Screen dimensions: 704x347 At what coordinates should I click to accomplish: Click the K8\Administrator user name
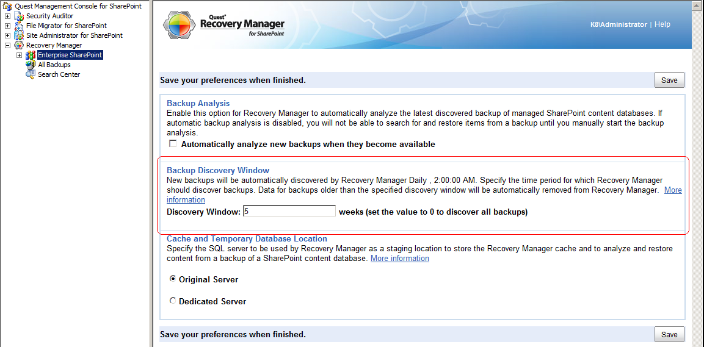click(x=619, y=24)
